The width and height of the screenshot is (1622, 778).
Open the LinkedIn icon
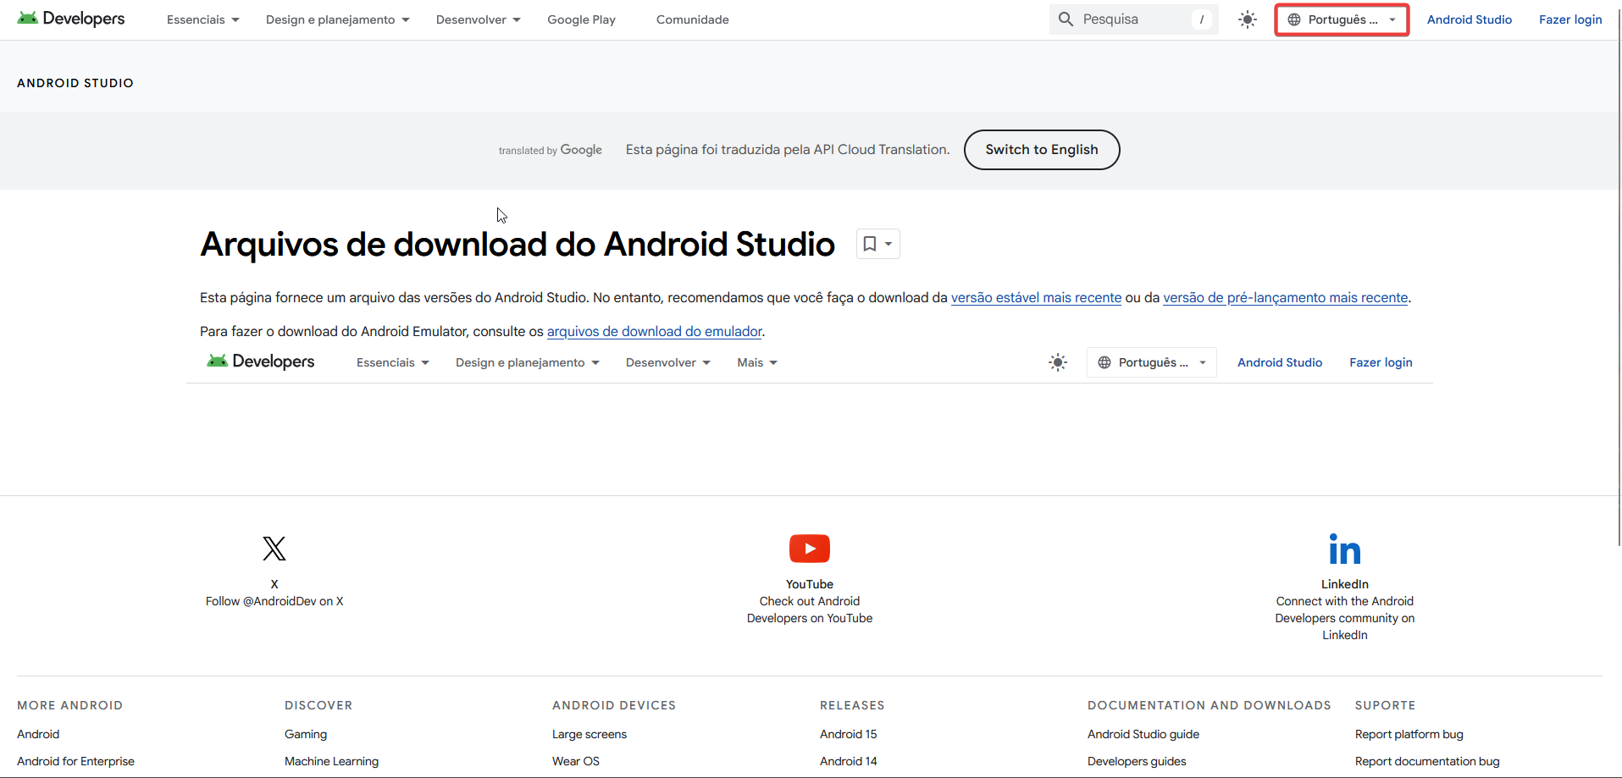[x=1345, y=549]
